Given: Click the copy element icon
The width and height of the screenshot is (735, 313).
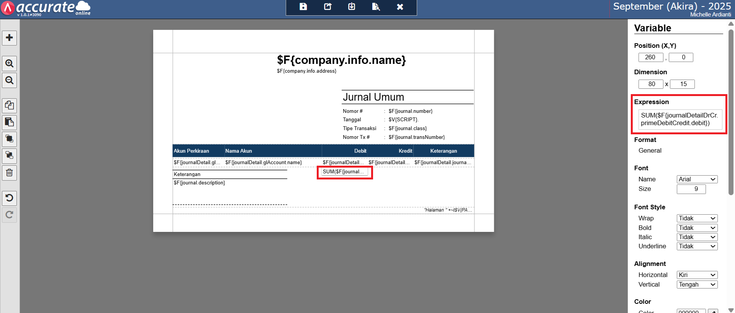Looking at the screenshot, I should click(x=10, y=105).
